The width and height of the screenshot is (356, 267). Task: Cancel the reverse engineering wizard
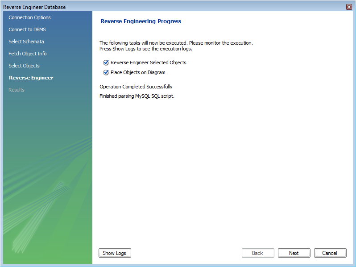(330, 253)
